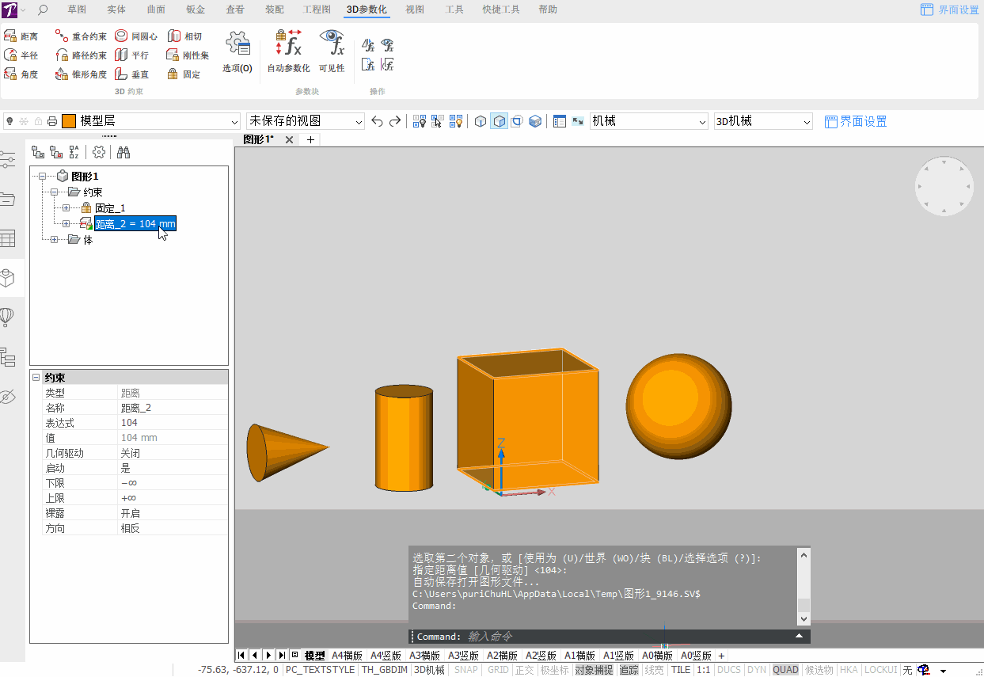Open the table sidebar panel icon
The width and height of the screenshot is (984, 677).
[7, 238]
